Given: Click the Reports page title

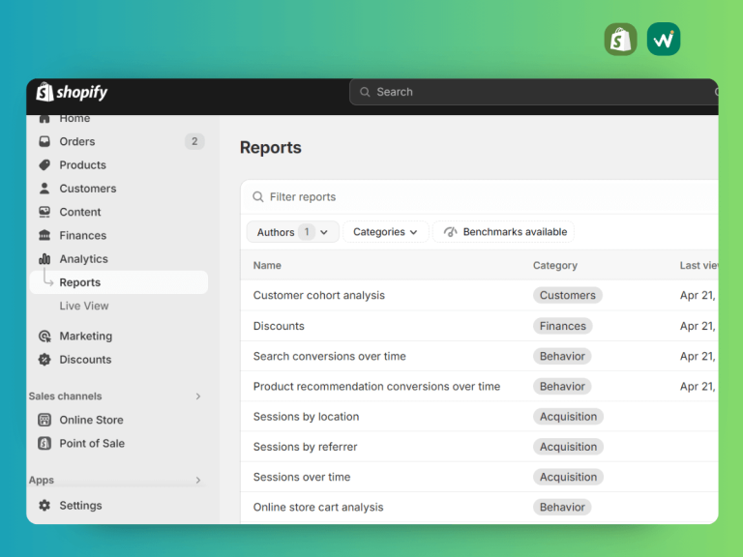Looking at the screenshot, I should pyautogui.click(x=271, y=147).
